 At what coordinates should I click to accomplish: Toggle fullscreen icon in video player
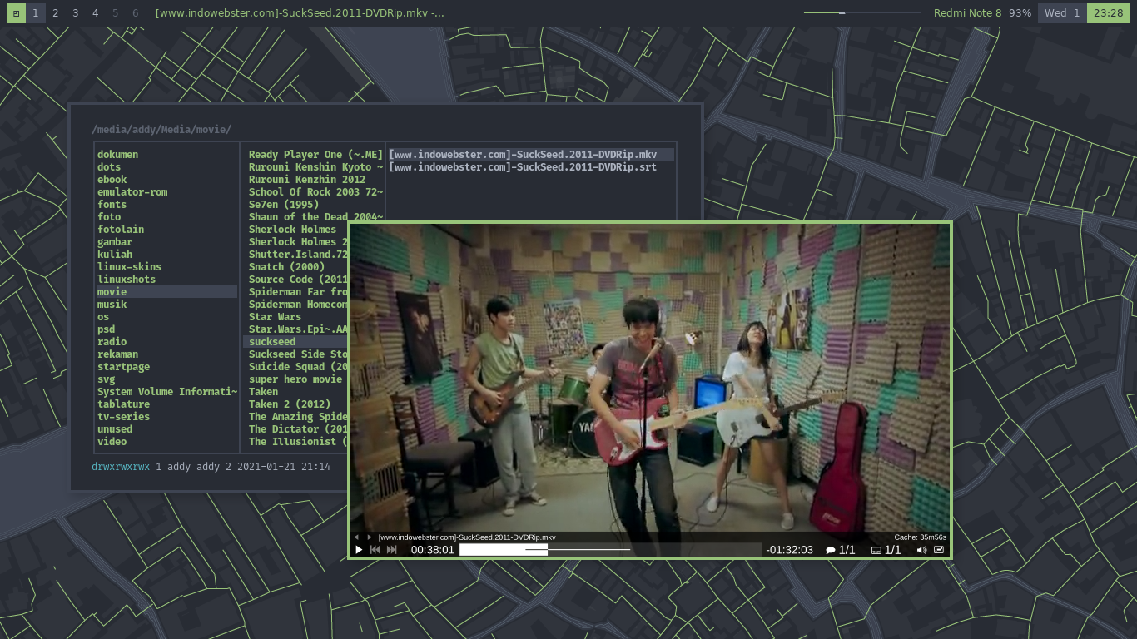[939, 550]
